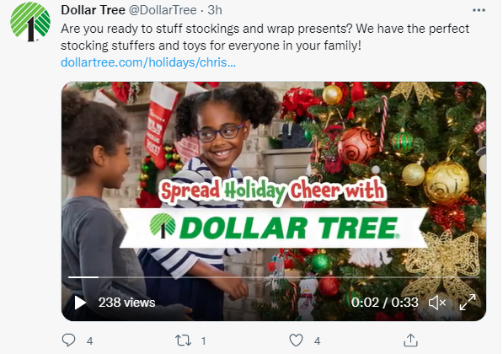
Task: Click the retweet count number 1
Action: [x=203, y=341]
